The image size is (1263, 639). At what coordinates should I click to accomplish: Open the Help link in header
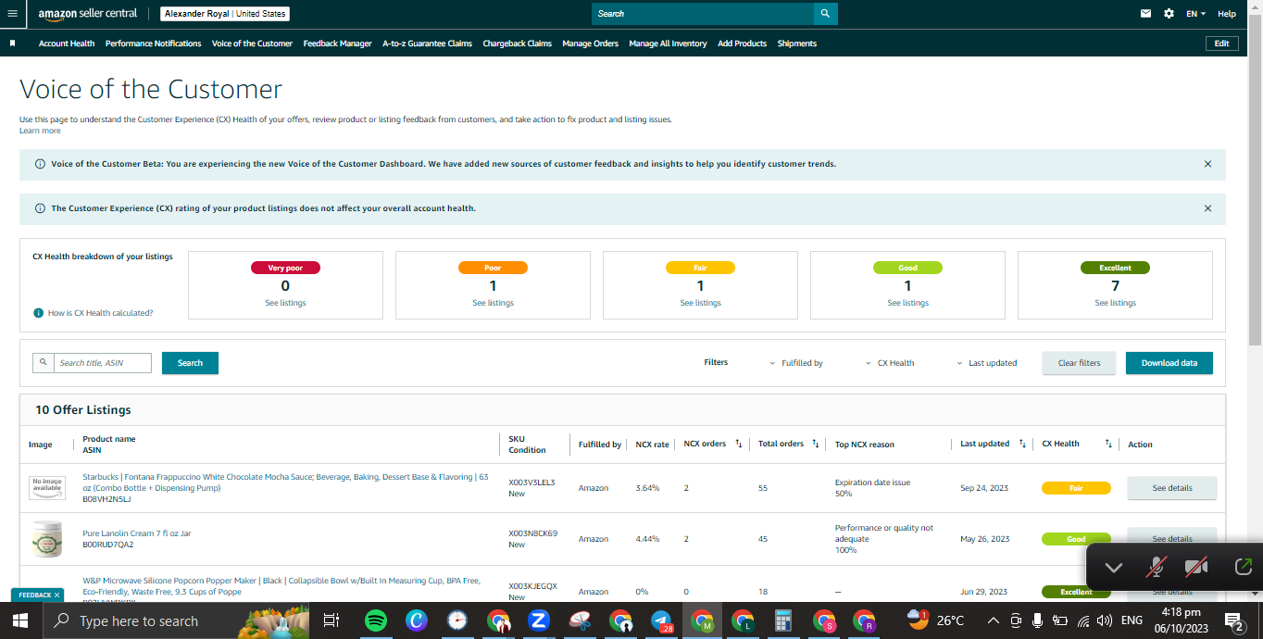[x=1226, y=14]
